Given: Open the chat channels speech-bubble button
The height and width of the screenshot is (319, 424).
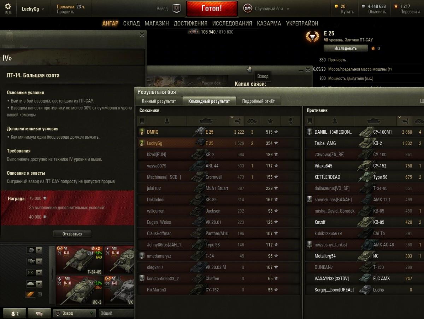Looking at the screenshot, I should tap(39, 313).
